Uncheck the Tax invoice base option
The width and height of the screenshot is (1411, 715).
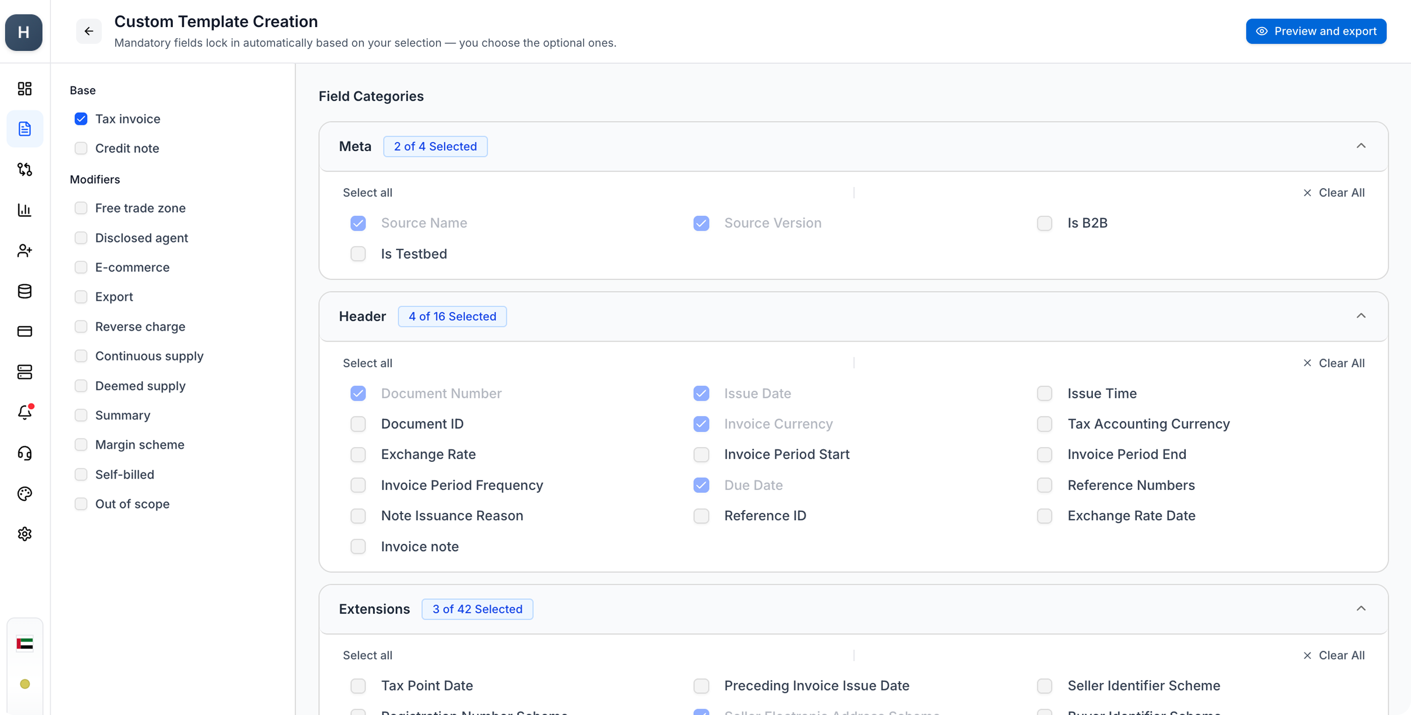pos(81,119)
